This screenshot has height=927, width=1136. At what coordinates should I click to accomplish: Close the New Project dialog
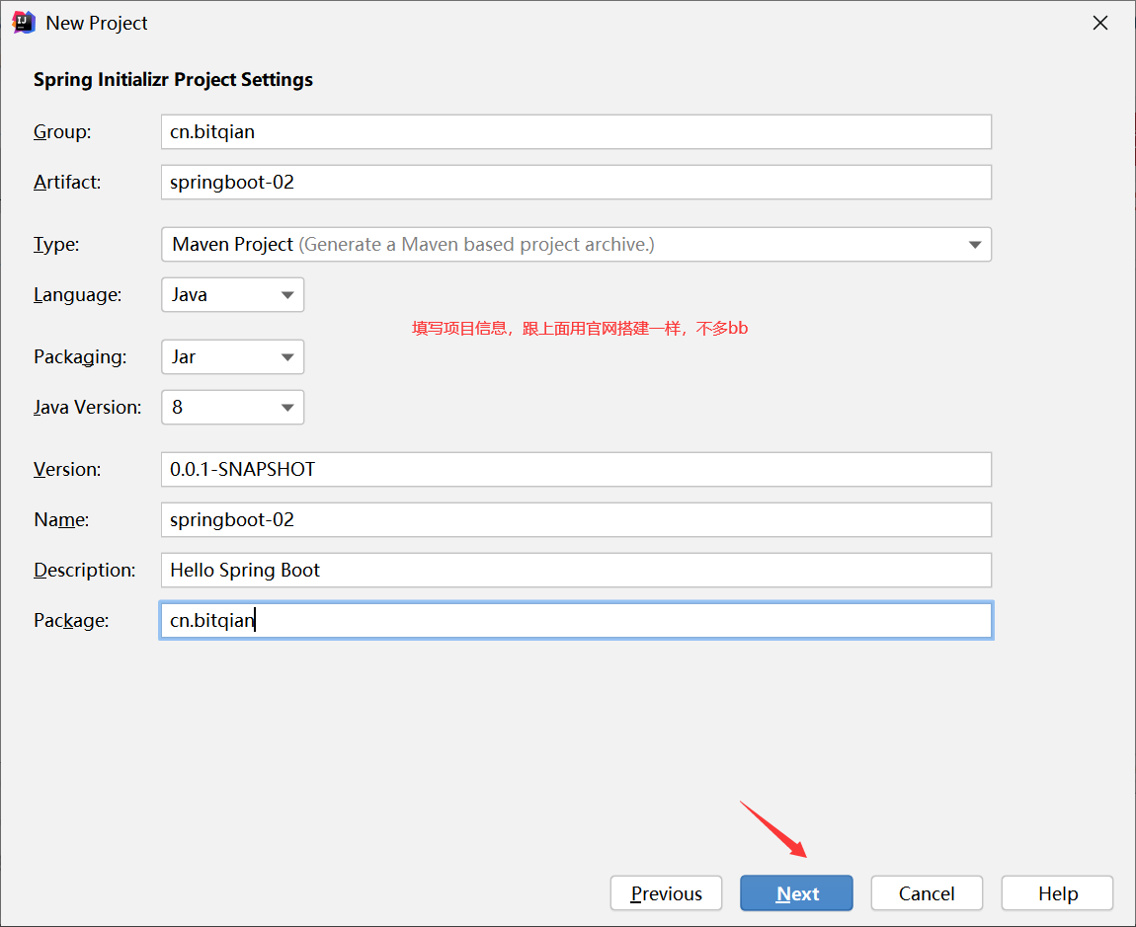point(1099,23)
